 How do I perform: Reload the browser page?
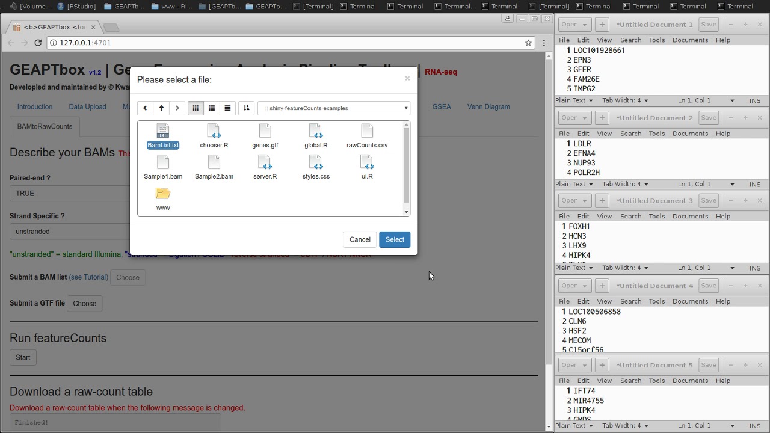click(38, 43)
